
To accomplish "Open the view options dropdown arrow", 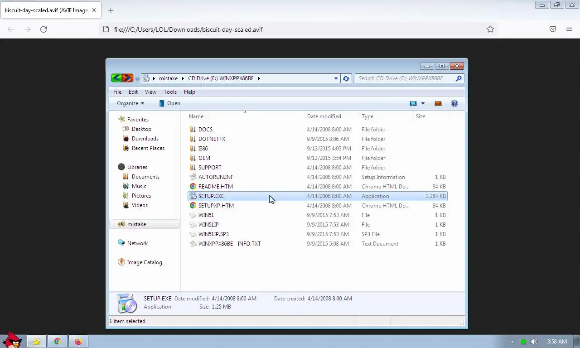I will pos(423,103).
